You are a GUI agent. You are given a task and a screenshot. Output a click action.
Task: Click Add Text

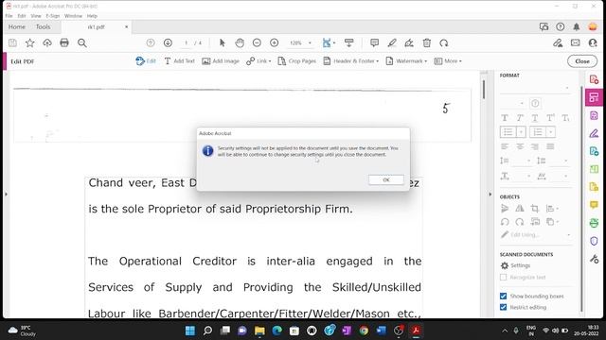coord(179,60)
